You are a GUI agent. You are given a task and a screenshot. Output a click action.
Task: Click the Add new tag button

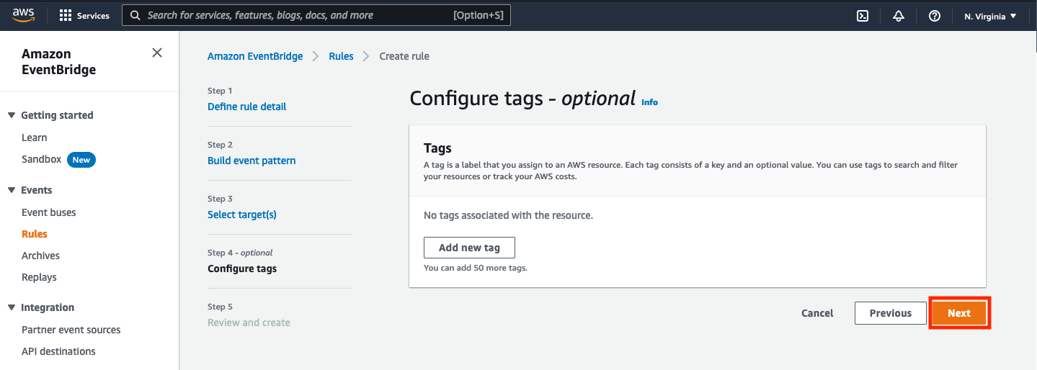(469, 248)
